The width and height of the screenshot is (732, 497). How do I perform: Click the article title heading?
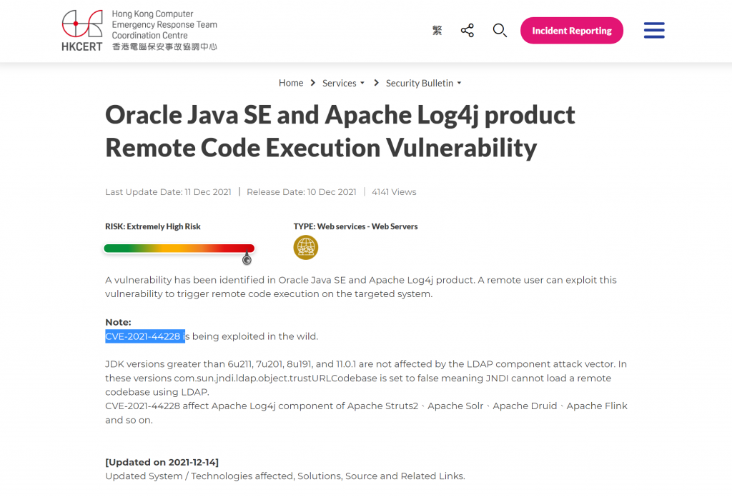[x=340, y=131]
